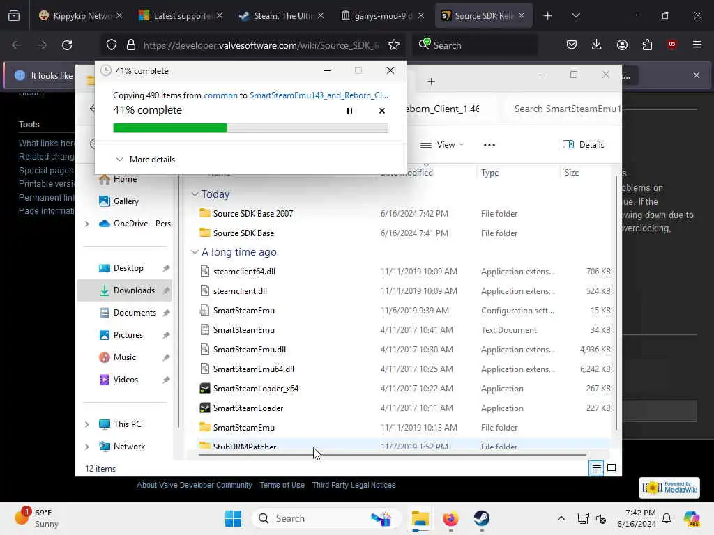This screenshot has width=714, height=535.
Task: Open Third Party Legal Notices link
Action: (354, 485)
